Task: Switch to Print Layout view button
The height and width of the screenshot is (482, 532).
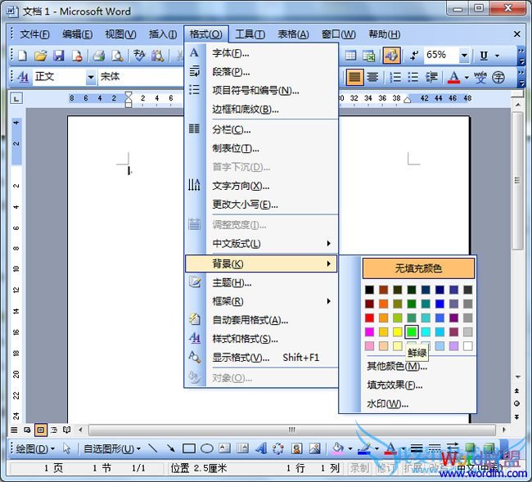Action: click(41, 430)
